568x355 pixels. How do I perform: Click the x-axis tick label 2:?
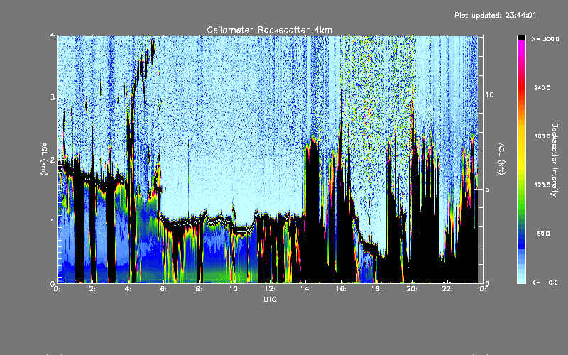point(93,289)
